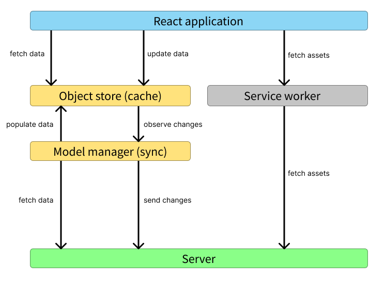Click upward arrowhead of populate data arrow

pos(61,109)
